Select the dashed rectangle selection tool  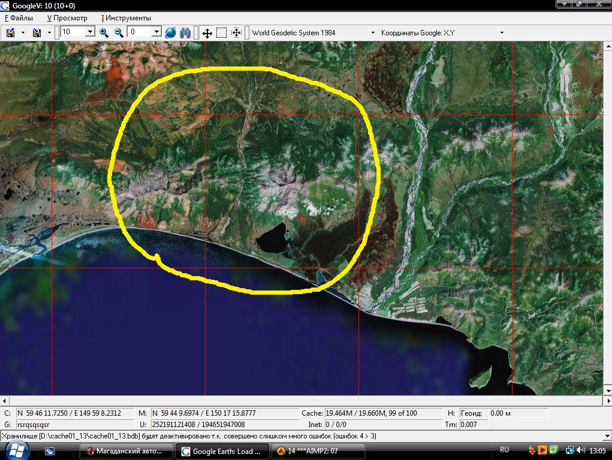click(x=221, y=33)
